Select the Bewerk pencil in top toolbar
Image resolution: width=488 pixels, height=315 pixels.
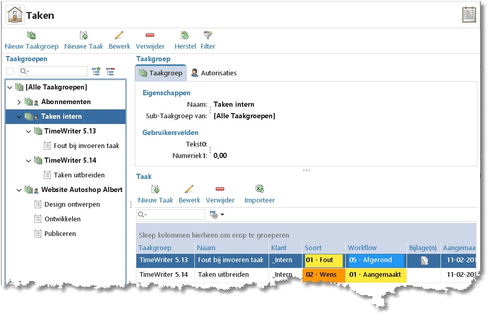[x=119, y=35]
